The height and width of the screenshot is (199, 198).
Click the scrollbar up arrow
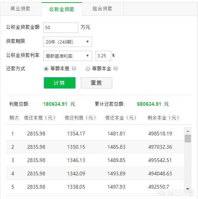pyautogui.click(x=188, y=131)
